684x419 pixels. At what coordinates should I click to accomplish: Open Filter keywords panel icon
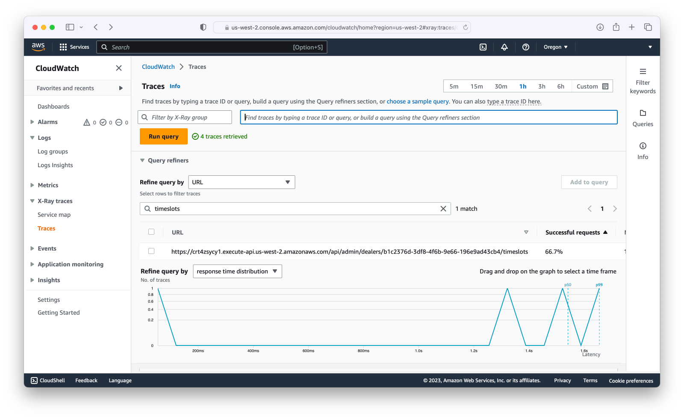tap(643, 71)
